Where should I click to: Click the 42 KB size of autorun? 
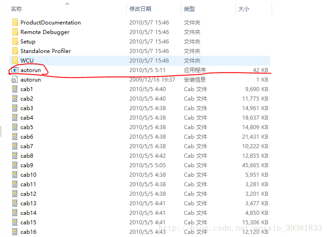pos(261,70)
